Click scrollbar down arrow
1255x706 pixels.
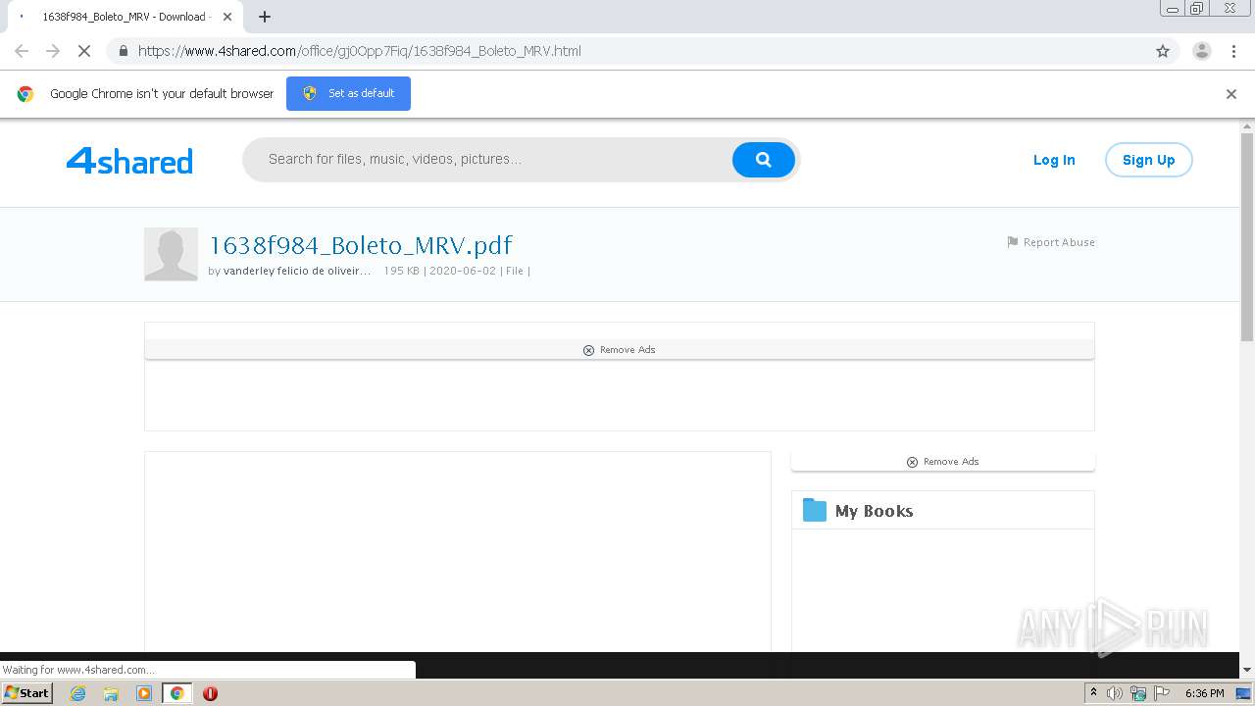1247,670
